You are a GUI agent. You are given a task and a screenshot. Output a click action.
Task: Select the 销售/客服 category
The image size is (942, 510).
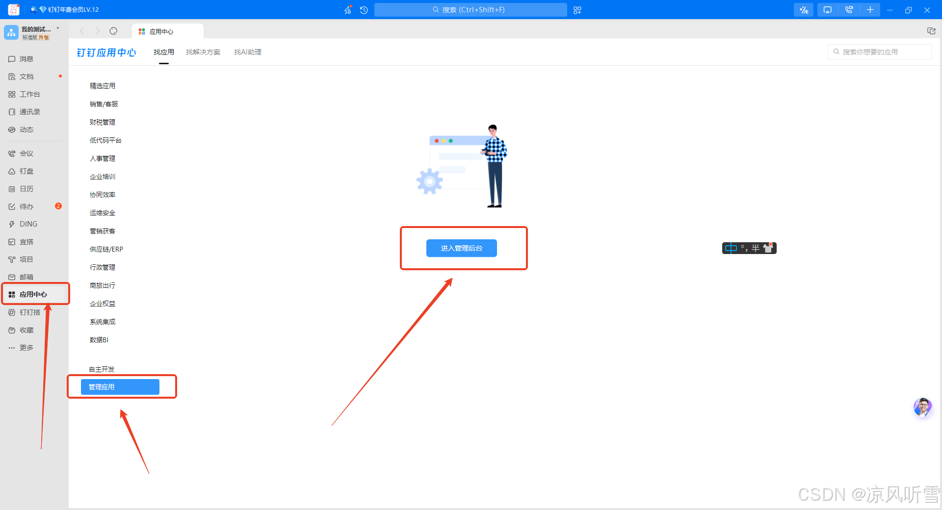click(x=104, y=104)
